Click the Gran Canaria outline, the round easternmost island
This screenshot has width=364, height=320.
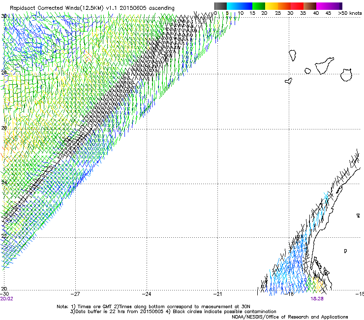(x=346, y=75)
